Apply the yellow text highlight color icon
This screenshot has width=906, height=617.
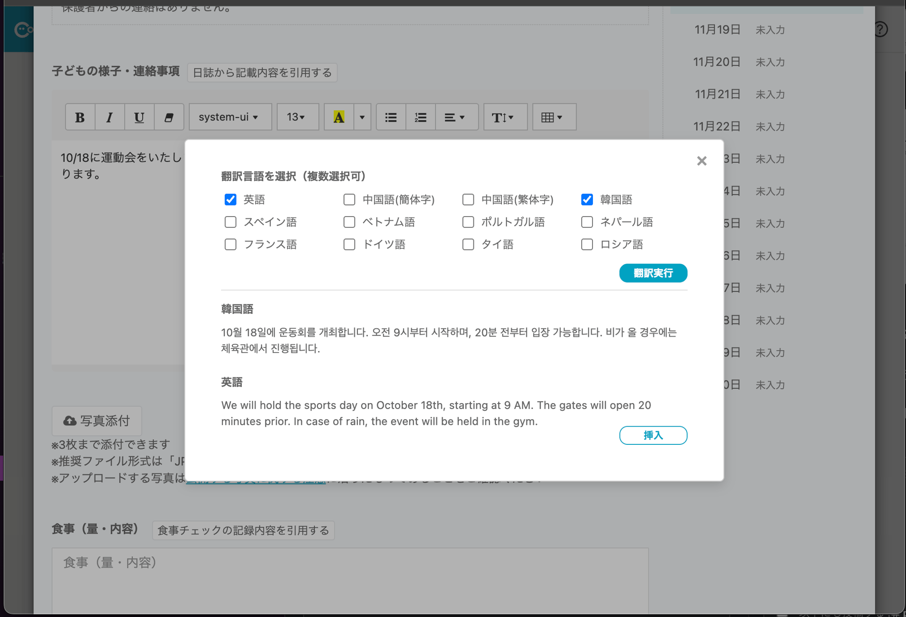338,117
